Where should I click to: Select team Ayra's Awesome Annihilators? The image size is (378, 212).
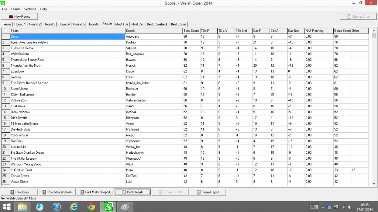[x=68, y=42]
